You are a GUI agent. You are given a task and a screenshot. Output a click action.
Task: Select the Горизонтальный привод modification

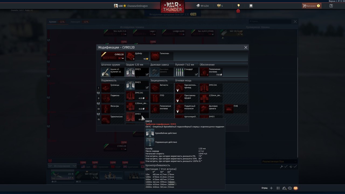[187, 88]
